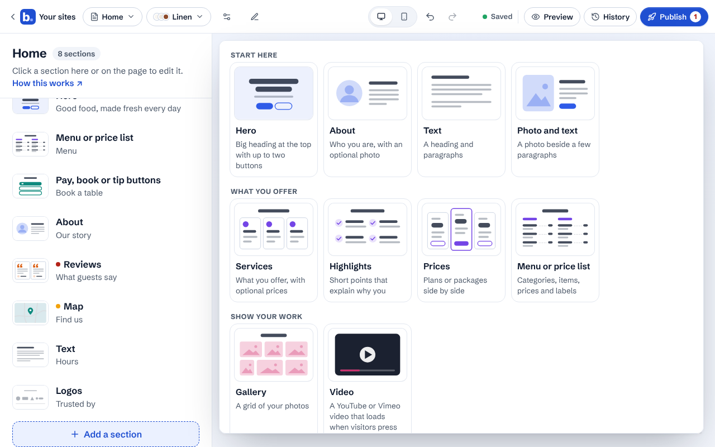This screenshot has width=715, height=447.
Task: Select the Logos section in sidebar
Action: 106,397
